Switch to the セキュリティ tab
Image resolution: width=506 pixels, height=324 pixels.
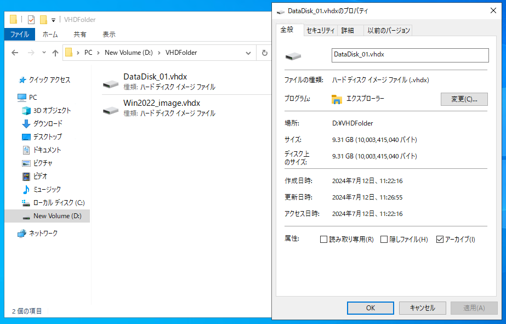coord(321,30)
